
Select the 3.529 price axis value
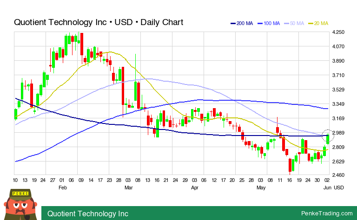tap(338, 90)
